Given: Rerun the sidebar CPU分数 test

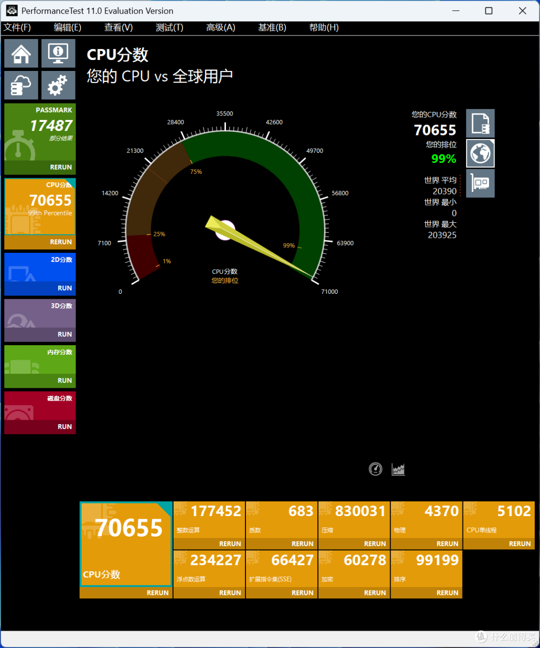Looking at the screenshot, I should click(40, 242).
